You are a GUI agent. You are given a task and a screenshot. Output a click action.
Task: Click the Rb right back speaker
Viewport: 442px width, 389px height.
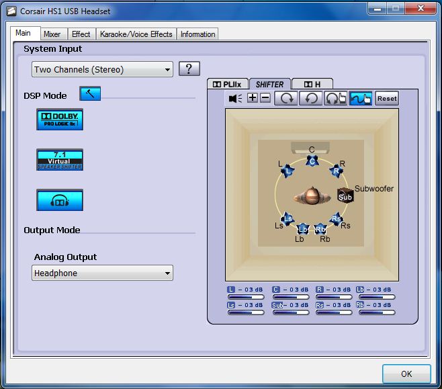(x=320, y=229)
